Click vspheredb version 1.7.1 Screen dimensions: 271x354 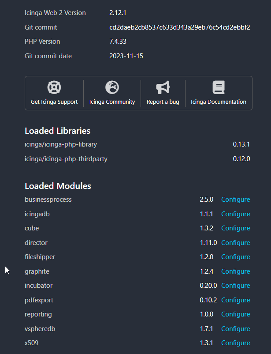click(x=207, y=329)
